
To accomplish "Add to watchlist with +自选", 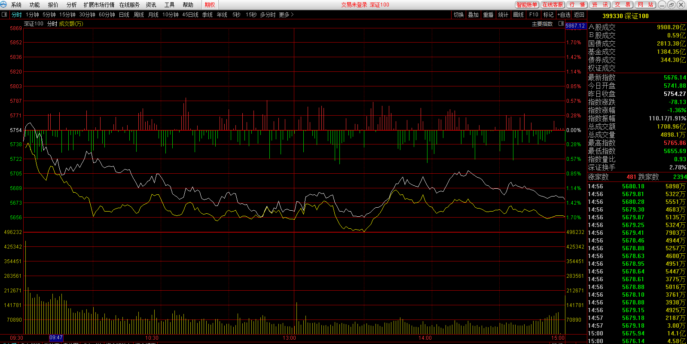I will click(564, 15).
